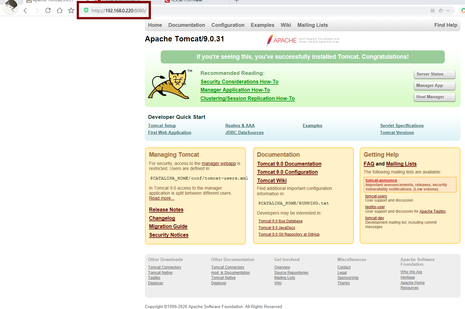This screenshot has width=465, height=309.
Task: Click the manager webapp link
Action: pyautogui.click(x=219, y=163)
